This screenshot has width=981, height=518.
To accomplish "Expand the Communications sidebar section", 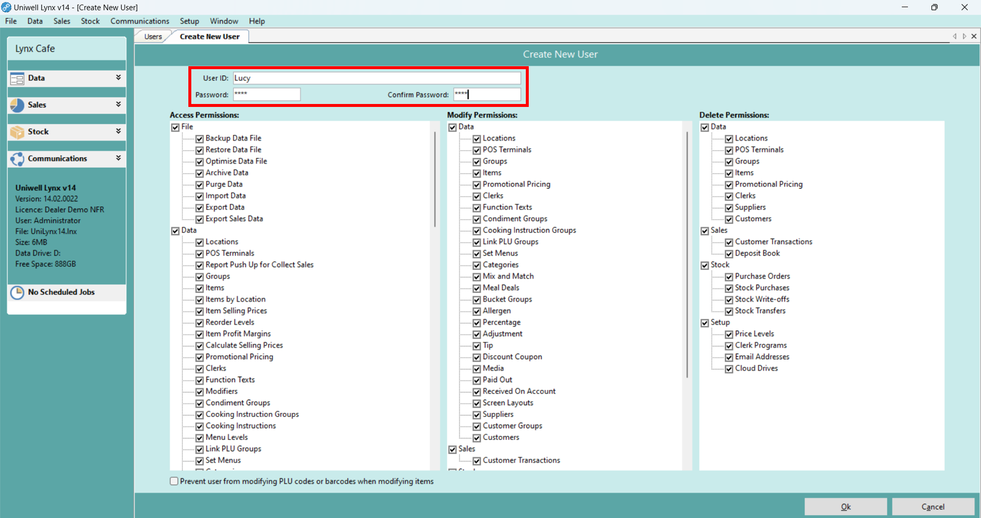I will pyautogui.click(x=118, y=158).
